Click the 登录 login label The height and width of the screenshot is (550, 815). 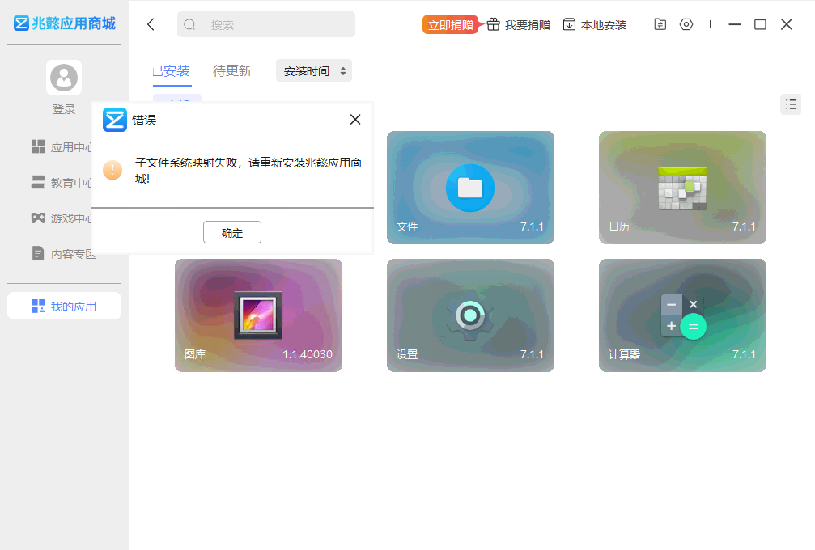pos(64,109)
